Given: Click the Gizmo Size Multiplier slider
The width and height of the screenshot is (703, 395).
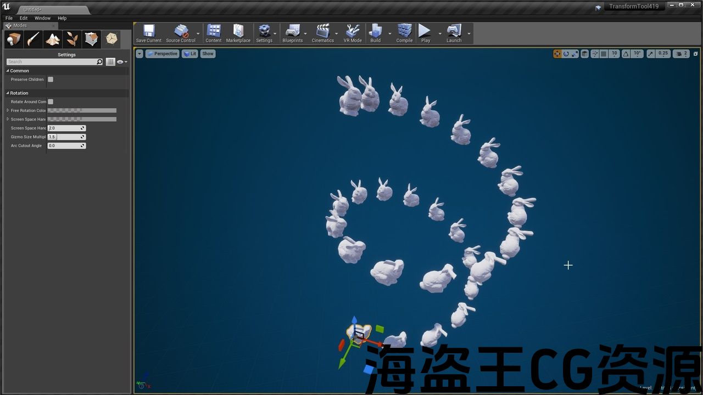Looking at the screenshot, I should 66,137.
